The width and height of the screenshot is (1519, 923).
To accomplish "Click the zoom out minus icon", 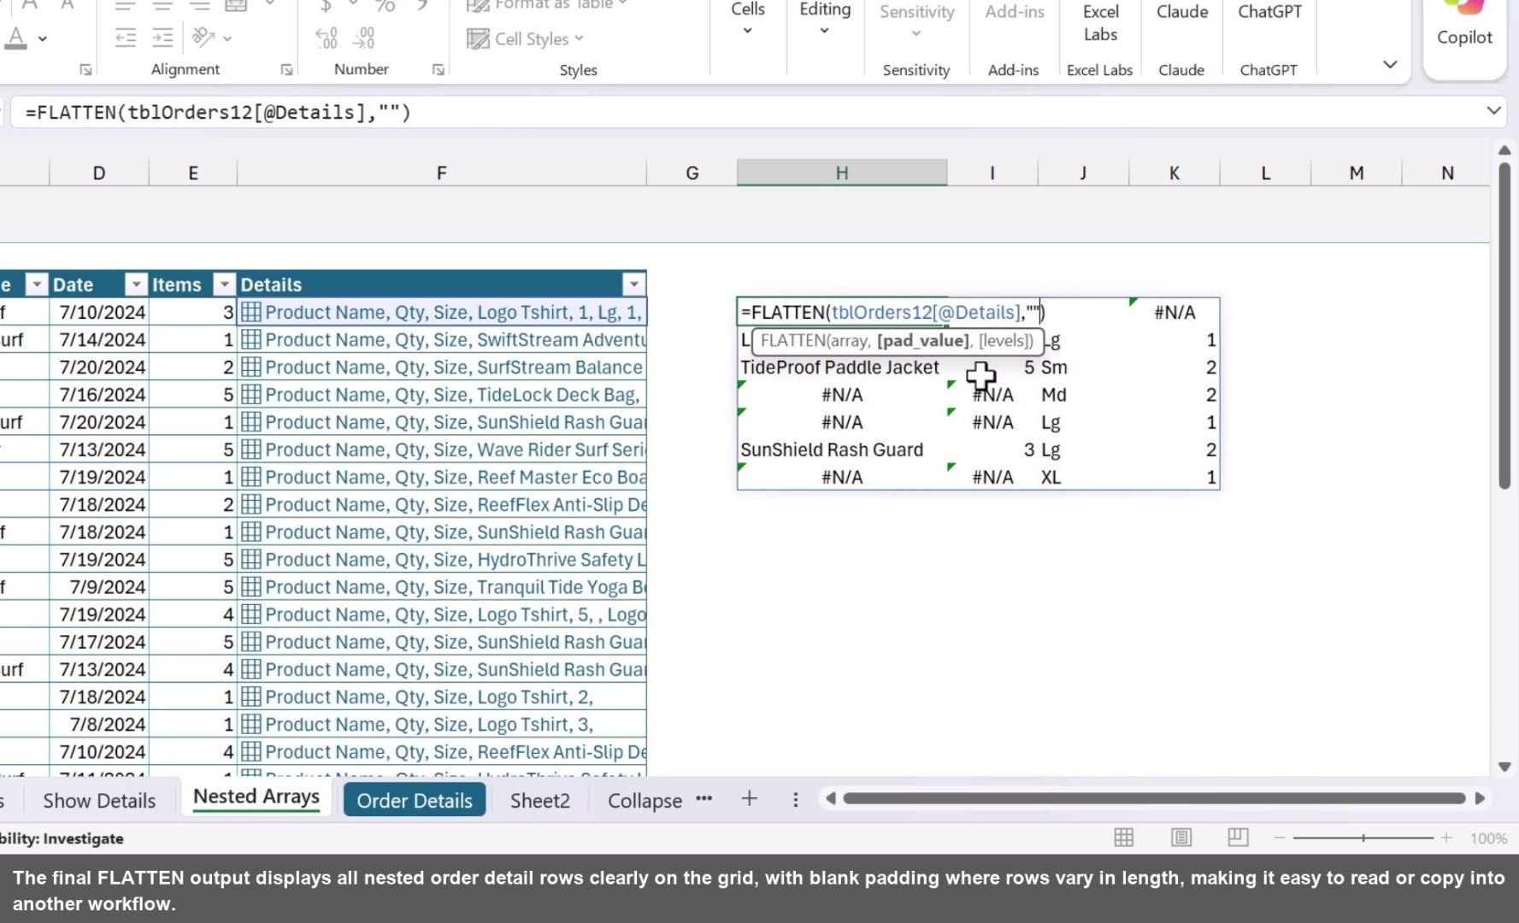I will coord(1280,838).
